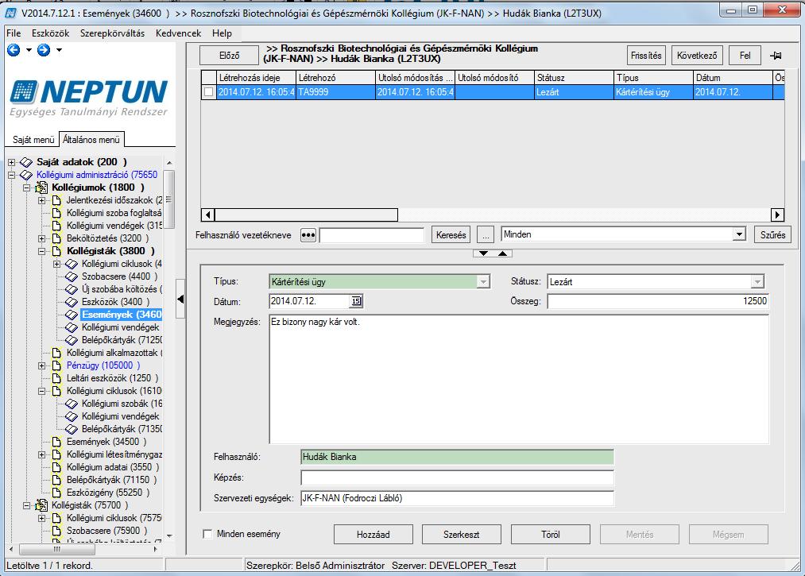Click the Kollégium adatai page icon
The image size is (805, 576).
click(x=56, y=467)
